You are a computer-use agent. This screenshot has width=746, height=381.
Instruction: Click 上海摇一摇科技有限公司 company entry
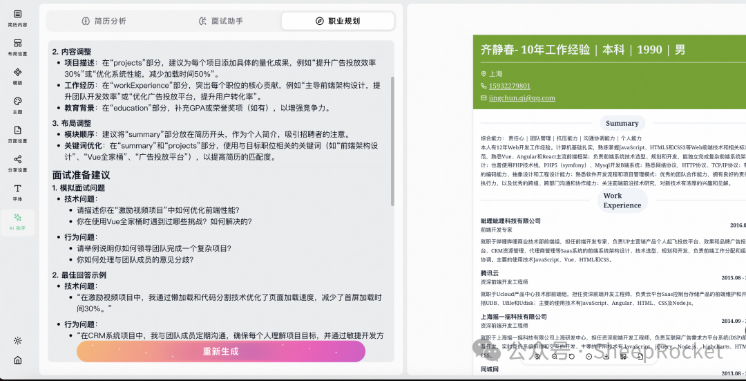[x=513, y=317]
